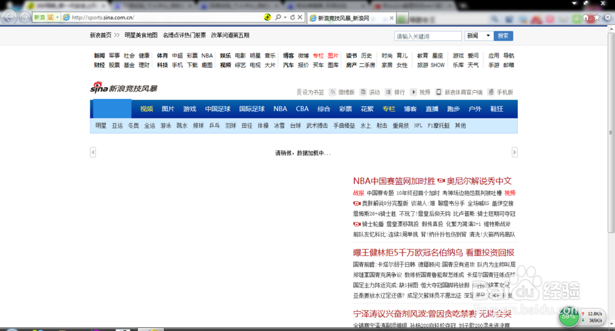
Task: Open the CBA navigation tab
Action: point(302,109)
